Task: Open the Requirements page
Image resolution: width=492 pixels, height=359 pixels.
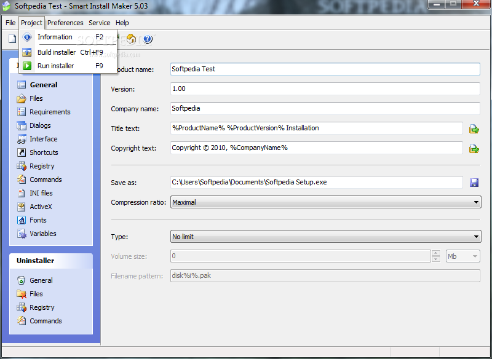Action: click(x=50, y=112)
